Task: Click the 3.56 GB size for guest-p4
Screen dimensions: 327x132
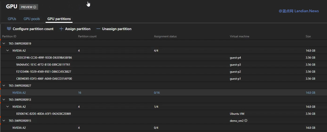Action: coord(310,58)
